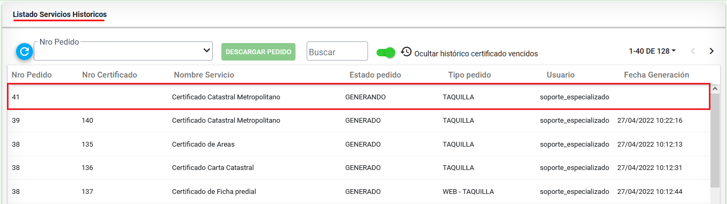
Task: Sort by Fecha Generación column header
Action: tap(657, 75)
